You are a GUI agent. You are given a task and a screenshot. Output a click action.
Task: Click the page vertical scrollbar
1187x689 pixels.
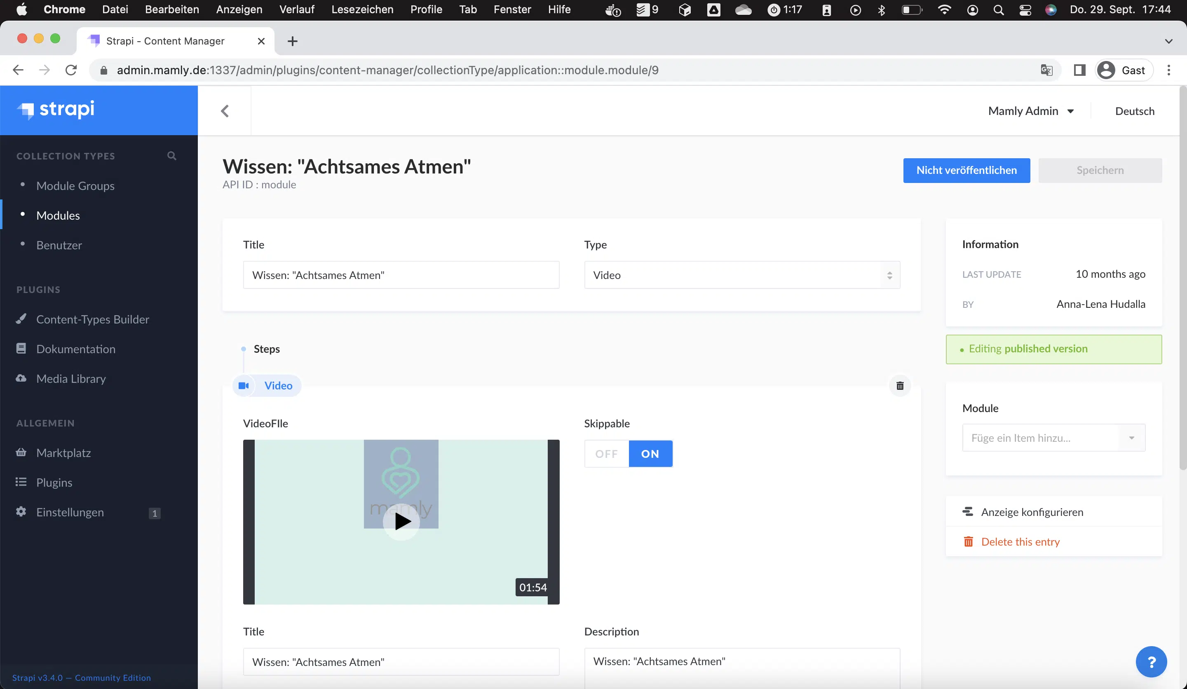tap(1182, 278)
